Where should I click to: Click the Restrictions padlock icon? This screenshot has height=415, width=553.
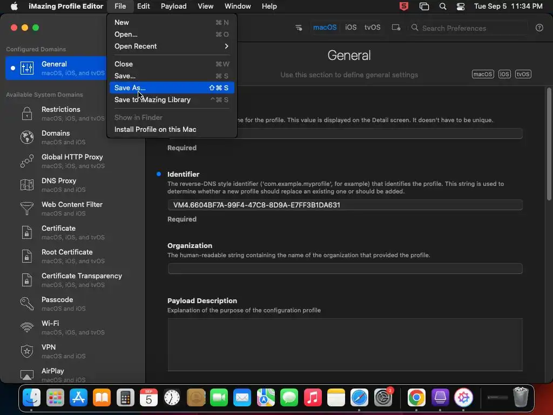27,113
